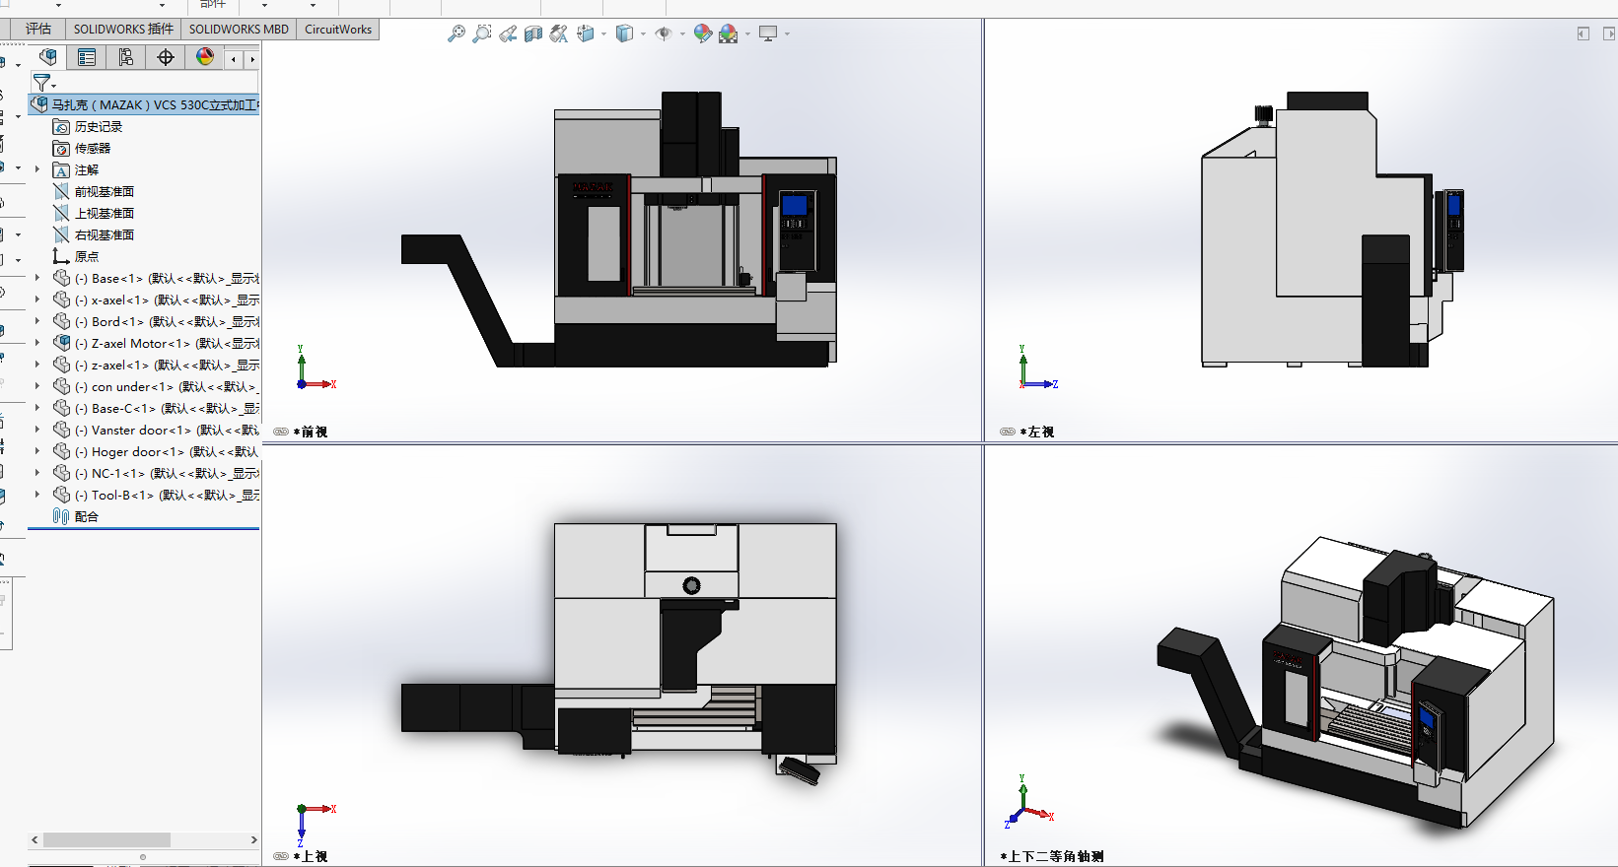Select the Zoom to Area tool

481,33
